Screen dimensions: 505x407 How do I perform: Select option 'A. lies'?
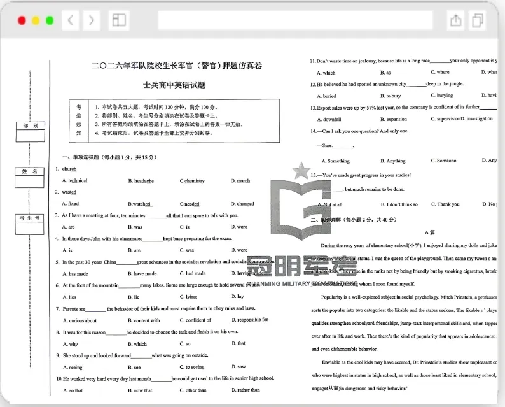[69, 297]
